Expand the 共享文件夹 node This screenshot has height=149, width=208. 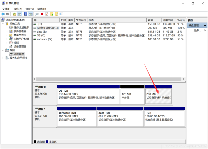7,35
